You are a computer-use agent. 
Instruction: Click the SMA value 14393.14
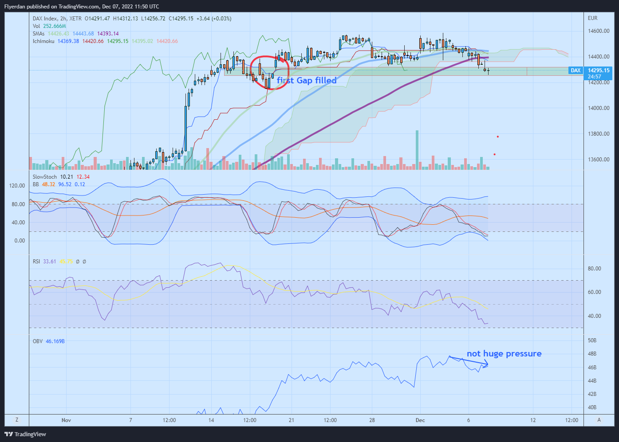click(108, 34)
